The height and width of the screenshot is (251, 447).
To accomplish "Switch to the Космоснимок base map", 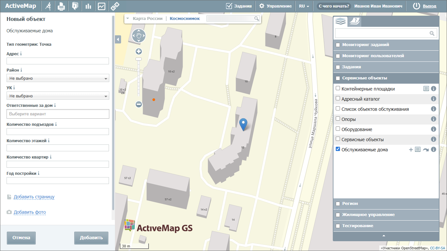I will (x=185, y=19).
